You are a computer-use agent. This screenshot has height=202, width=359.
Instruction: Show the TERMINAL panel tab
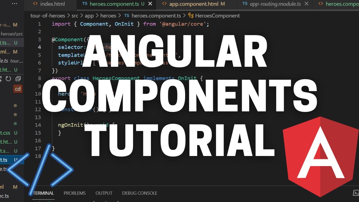coord(43,193)
